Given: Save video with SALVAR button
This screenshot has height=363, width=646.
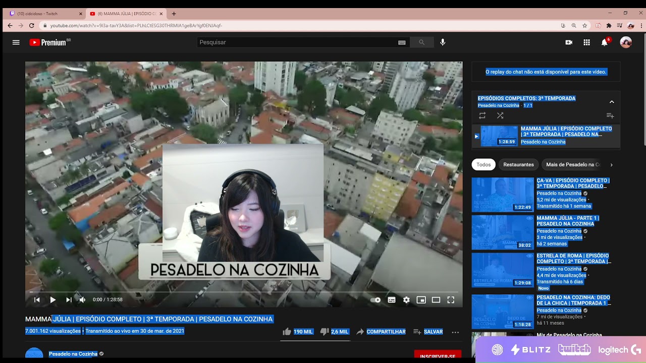Looking at the screenshot, I should (428, 332).
